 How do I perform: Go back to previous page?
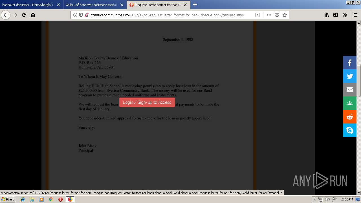[6, 15]
